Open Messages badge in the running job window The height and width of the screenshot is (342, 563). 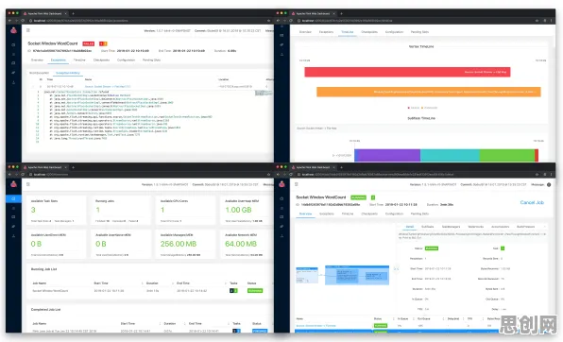pos(549,184)
